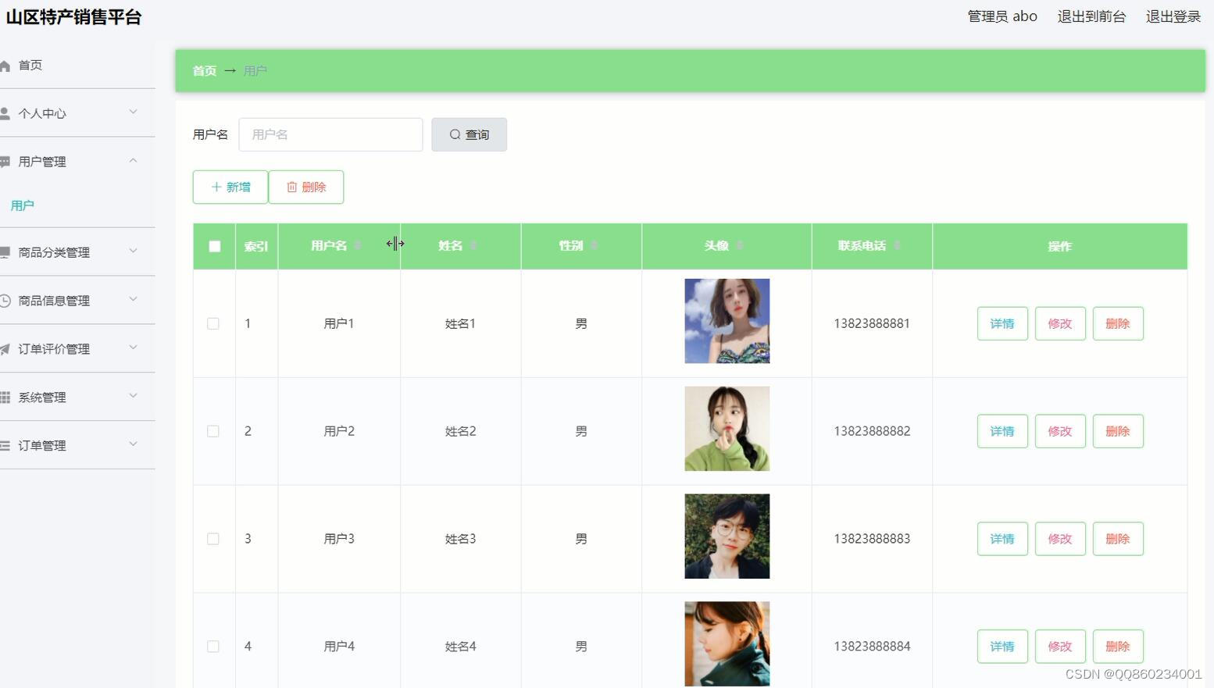The height and width of the screenshot is (688, 1214).
Task: Select the clock icon beside 商品信息管理
Action: pyautogui.click(x=5, y=300)
